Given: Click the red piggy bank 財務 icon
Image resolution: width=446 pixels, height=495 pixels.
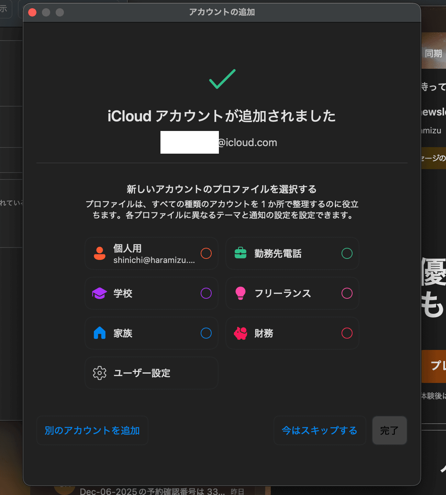Looking at the screenshot, I should (241, 333).
